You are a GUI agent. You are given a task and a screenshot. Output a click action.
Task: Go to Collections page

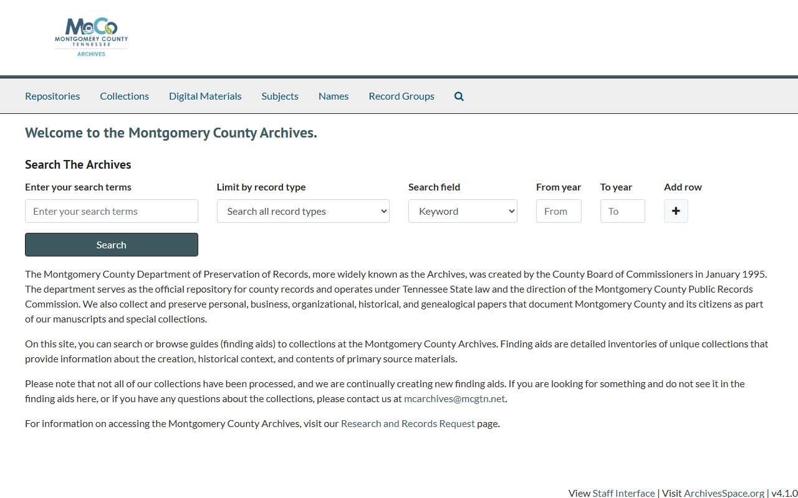(124, 96)
